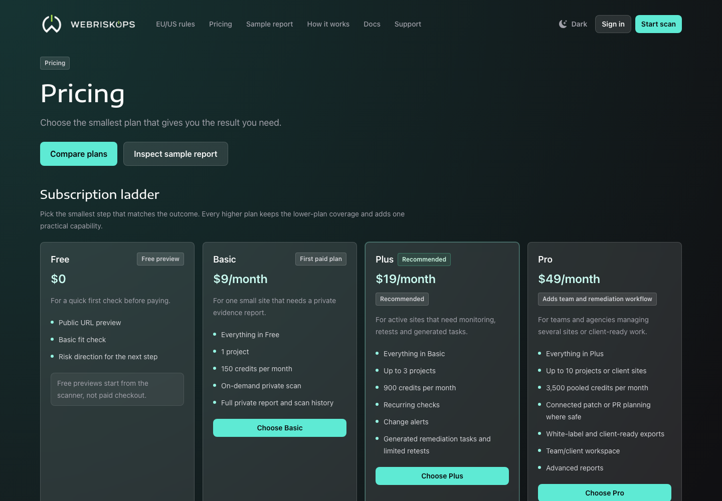
Task: Click 'Change alerts' list item
Action: 406,422
